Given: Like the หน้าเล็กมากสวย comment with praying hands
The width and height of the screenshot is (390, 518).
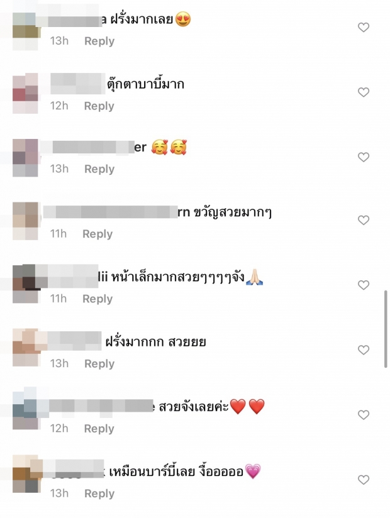Looking at the screenshot, I should [364, 285].
